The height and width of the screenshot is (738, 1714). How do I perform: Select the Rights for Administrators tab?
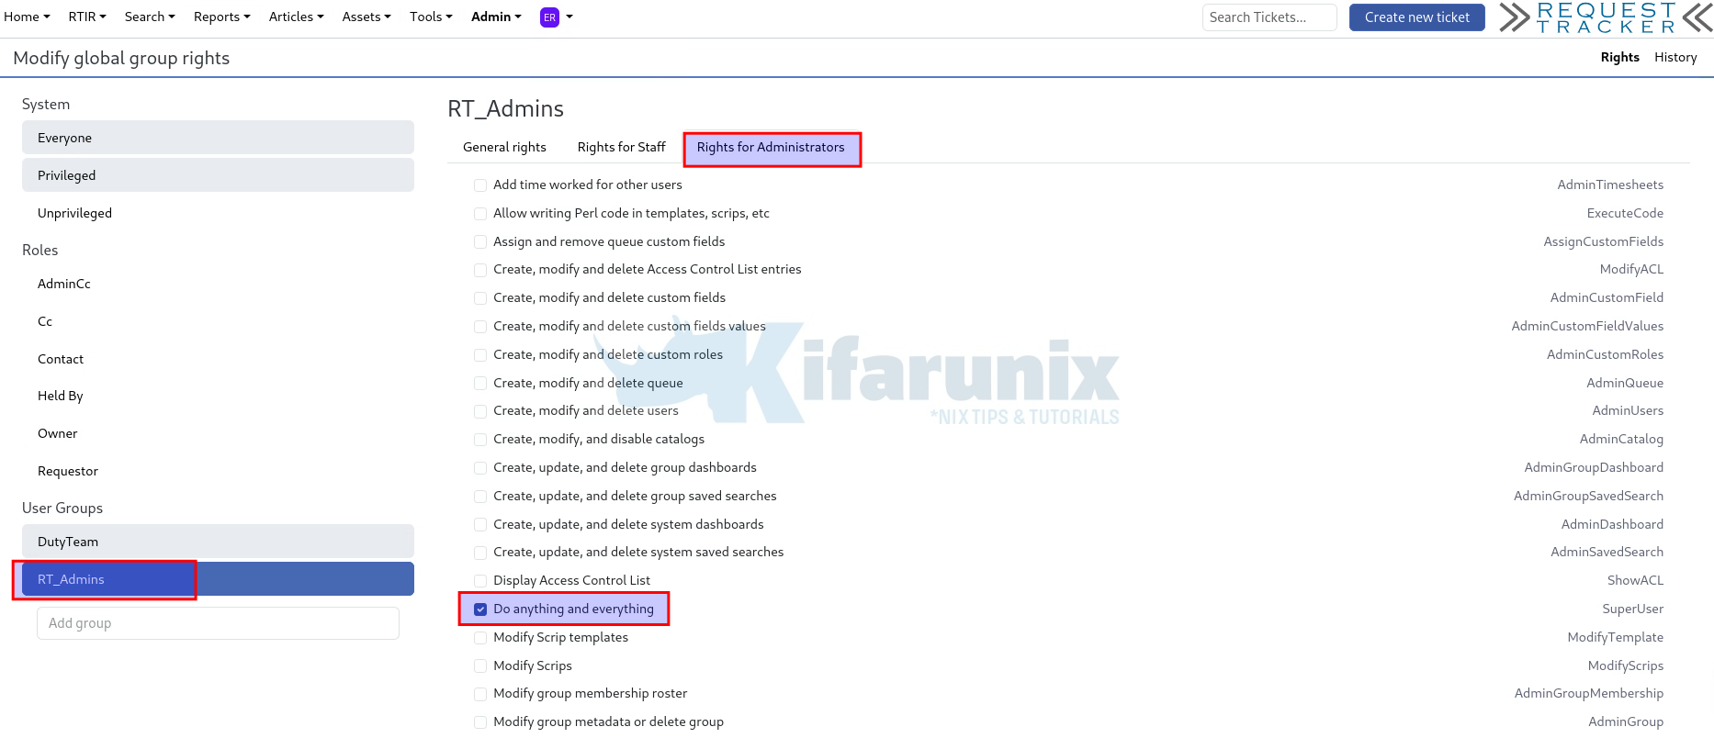pos(770,147)
